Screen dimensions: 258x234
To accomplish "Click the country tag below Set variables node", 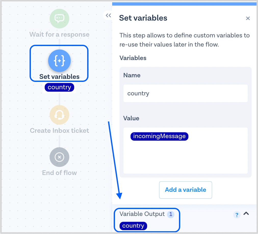I will pyautogui.click(x=59, y=87).
